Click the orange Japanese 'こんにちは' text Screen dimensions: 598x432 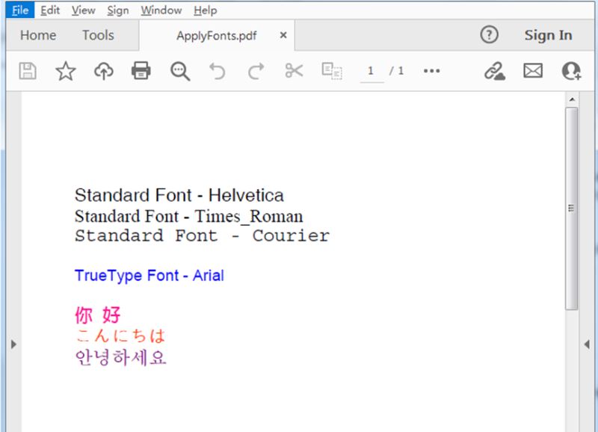coord(120,336)
